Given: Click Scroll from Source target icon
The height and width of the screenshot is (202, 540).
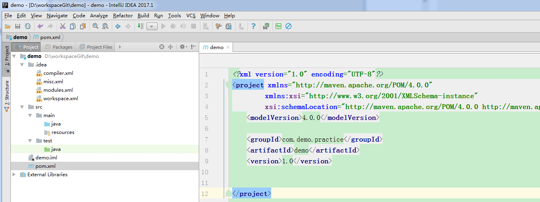Looking at the screenshot, I should pyautogui.click(x=162, y=47).
